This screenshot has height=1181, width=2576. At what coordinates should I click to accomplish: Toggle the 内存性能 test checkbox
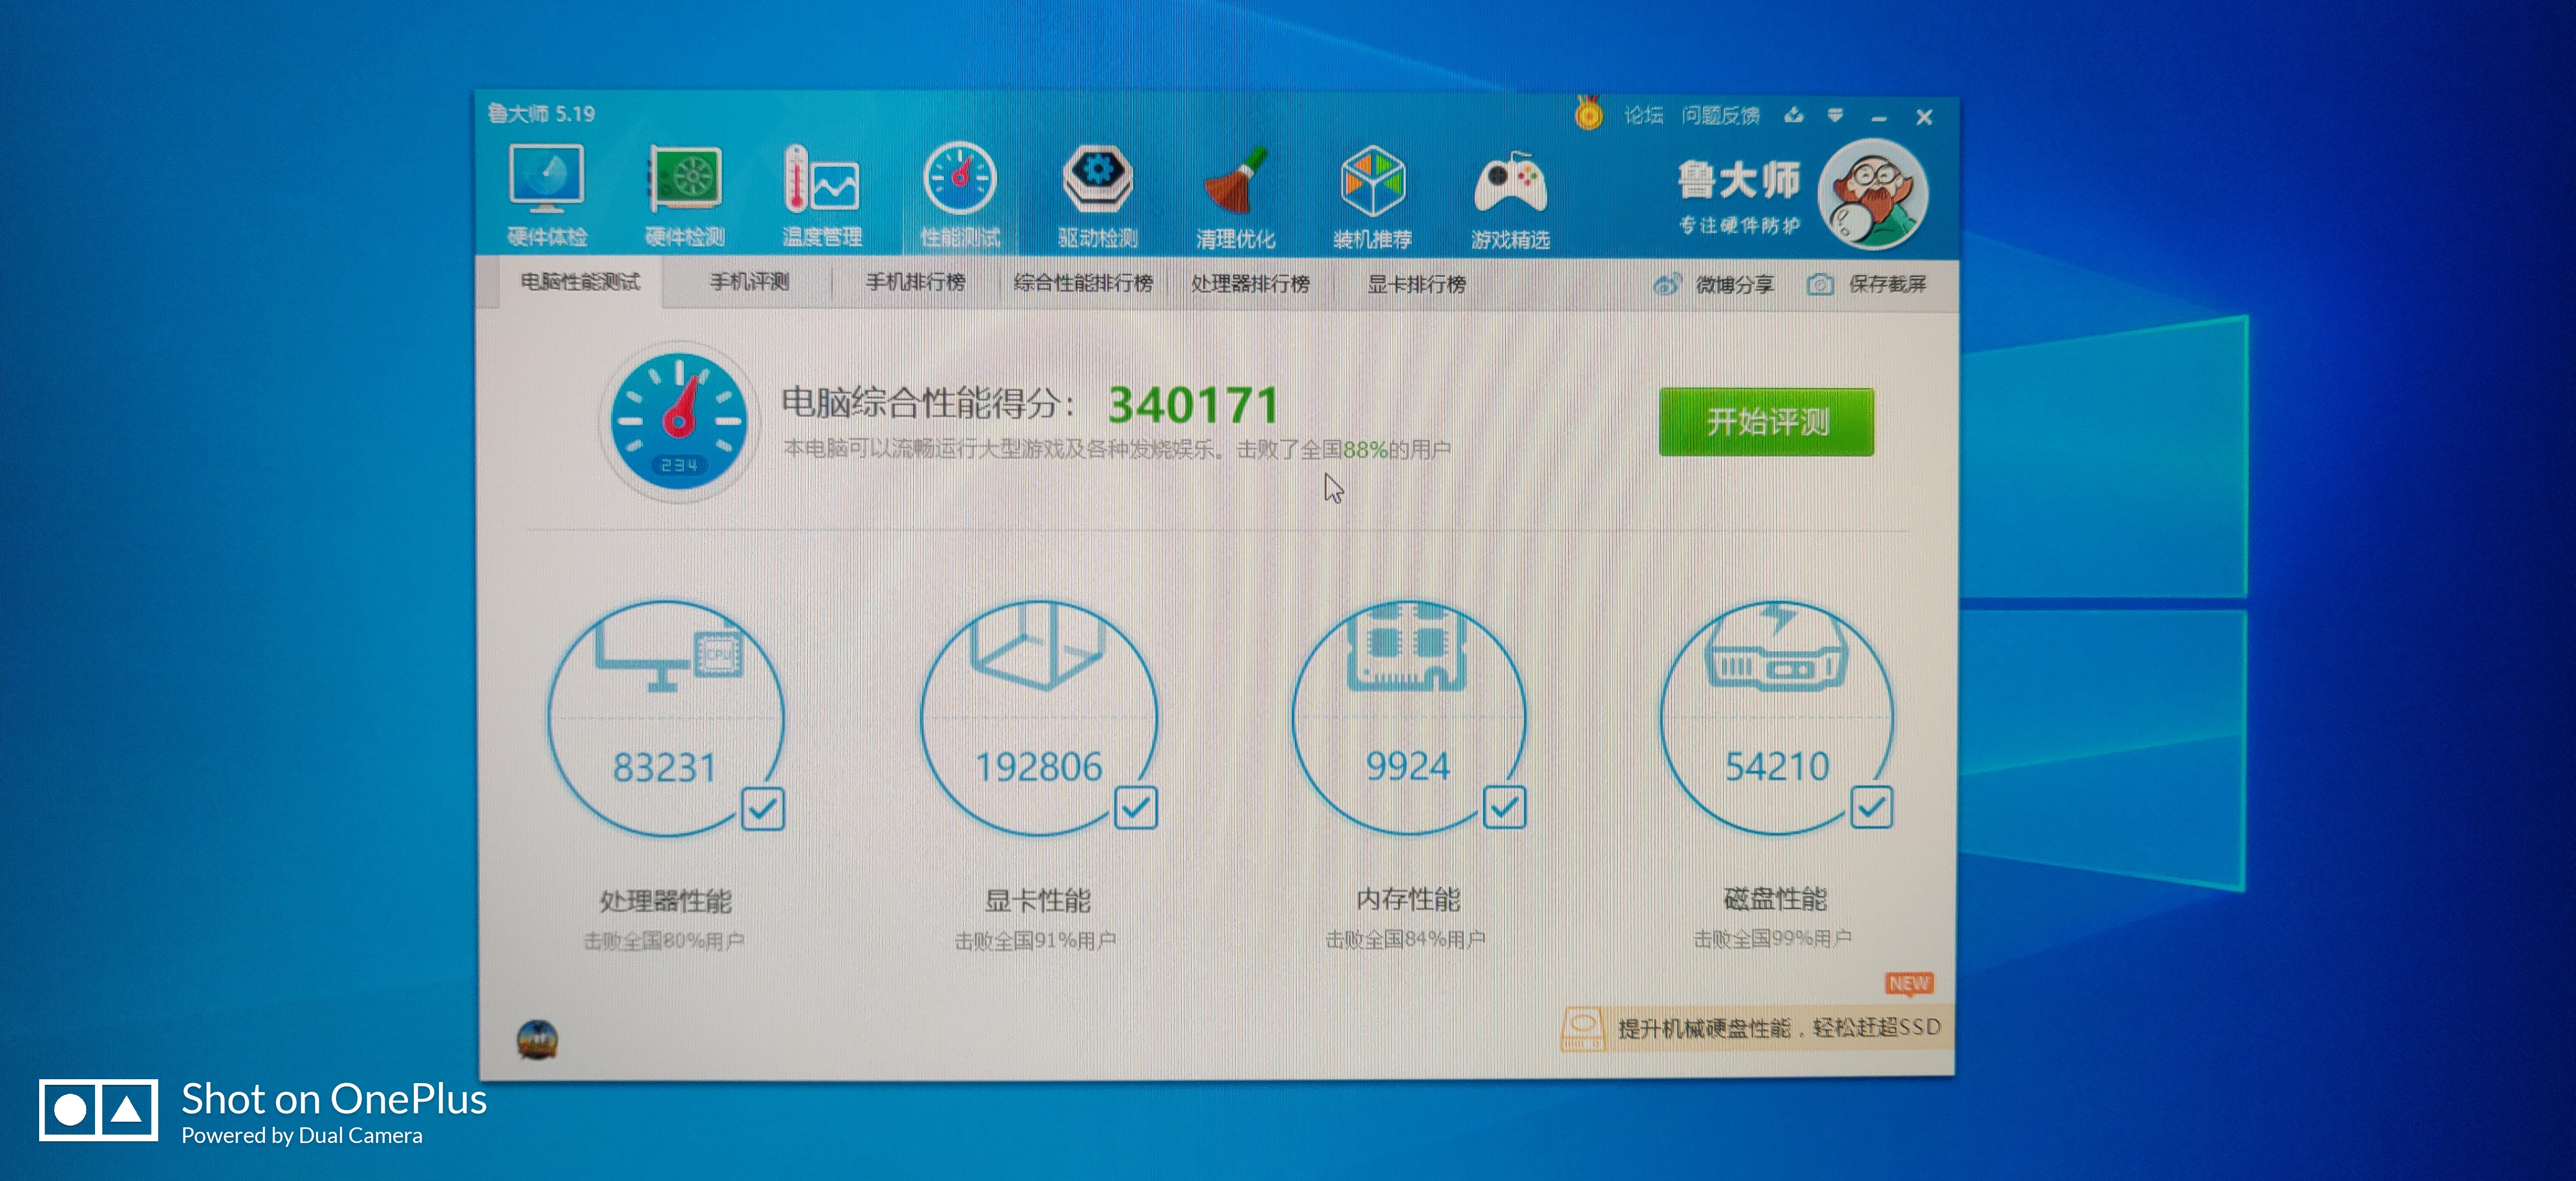pos(1504,806)
